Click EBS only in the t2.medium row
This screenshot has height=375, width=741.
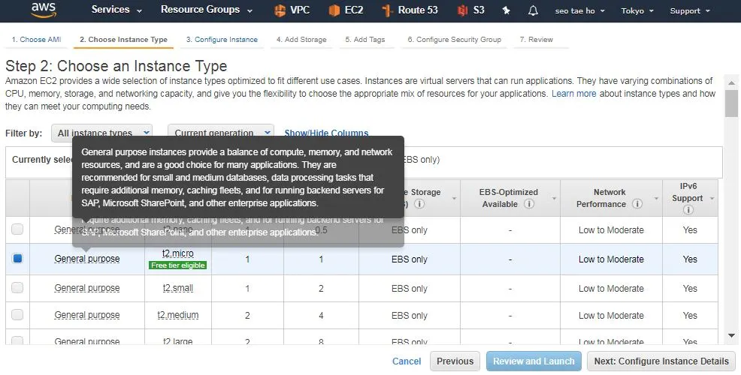(x=410, y=316)
